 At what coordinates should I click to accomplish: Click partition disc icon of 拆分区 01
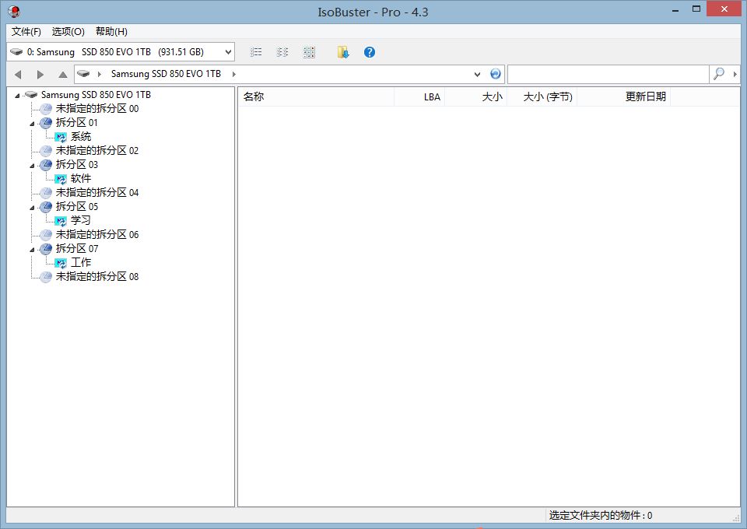click(x=46, y=123)
